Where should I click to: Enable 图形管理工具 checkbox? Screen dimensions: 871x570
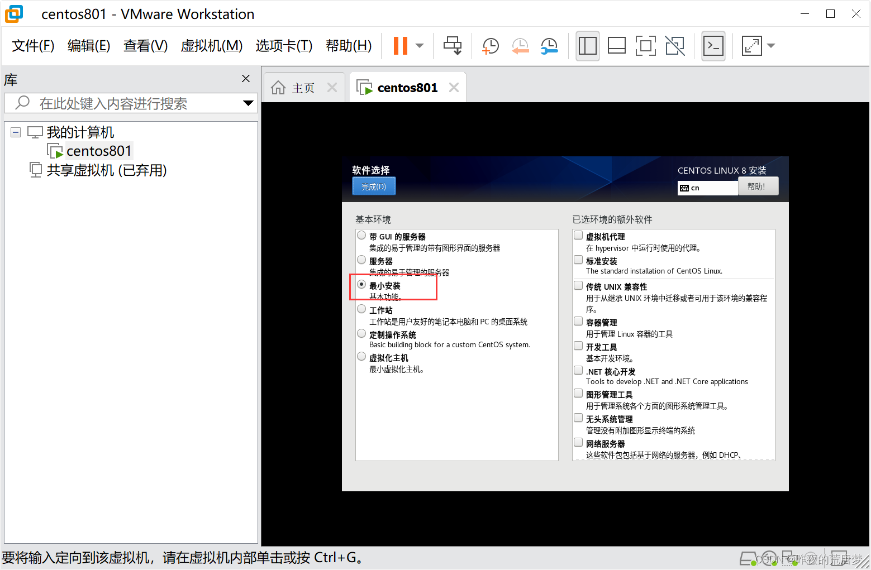click(x=579, y=394)
